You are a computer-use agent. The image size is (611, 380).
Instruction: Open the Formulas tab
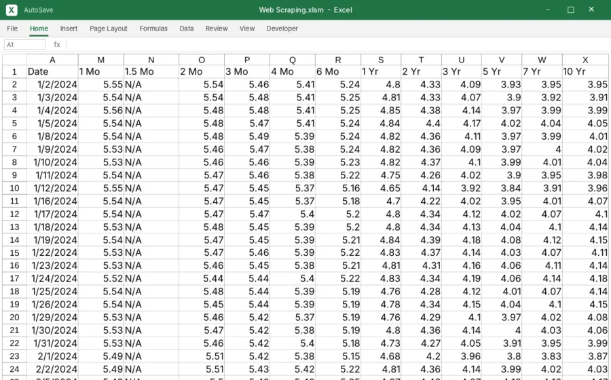(153, 28)
